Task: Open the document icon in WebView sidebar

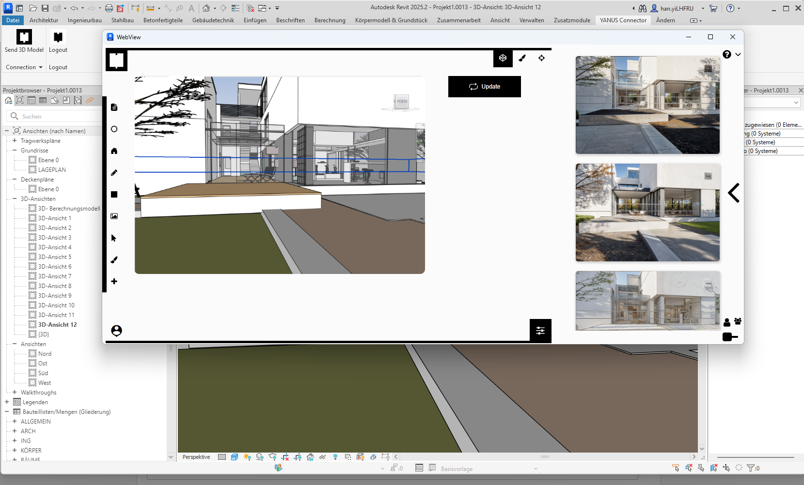Action: click(x=114, y=107)
